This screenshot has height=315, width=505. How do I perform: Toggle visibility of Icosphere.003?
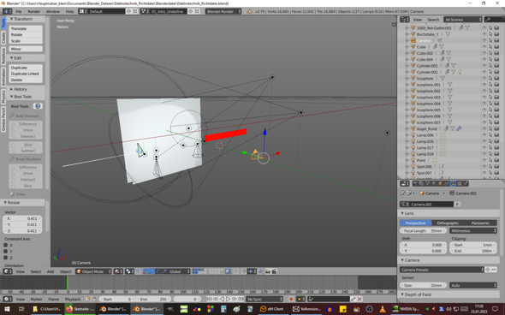click(x=484, y=98)
